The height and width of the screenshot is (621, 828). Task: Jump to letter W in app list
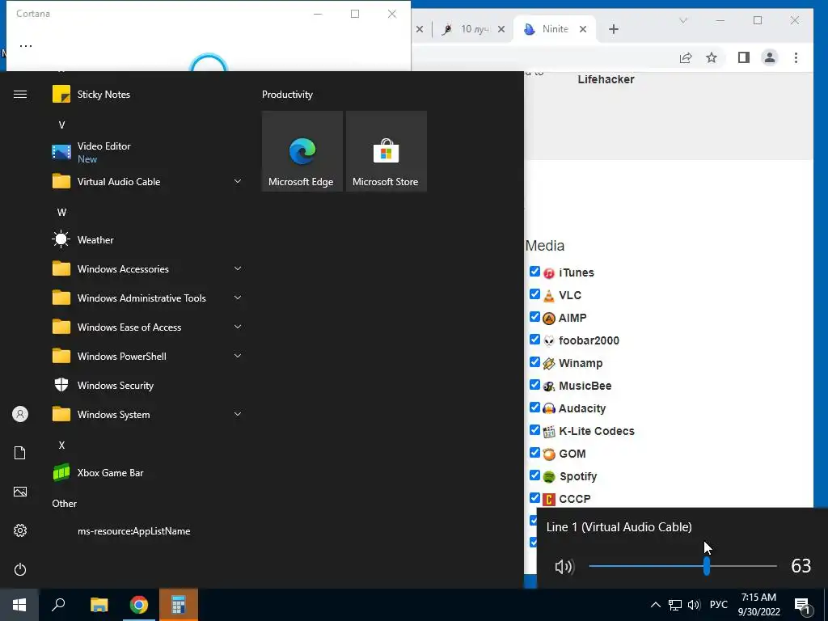click(61, 213)
